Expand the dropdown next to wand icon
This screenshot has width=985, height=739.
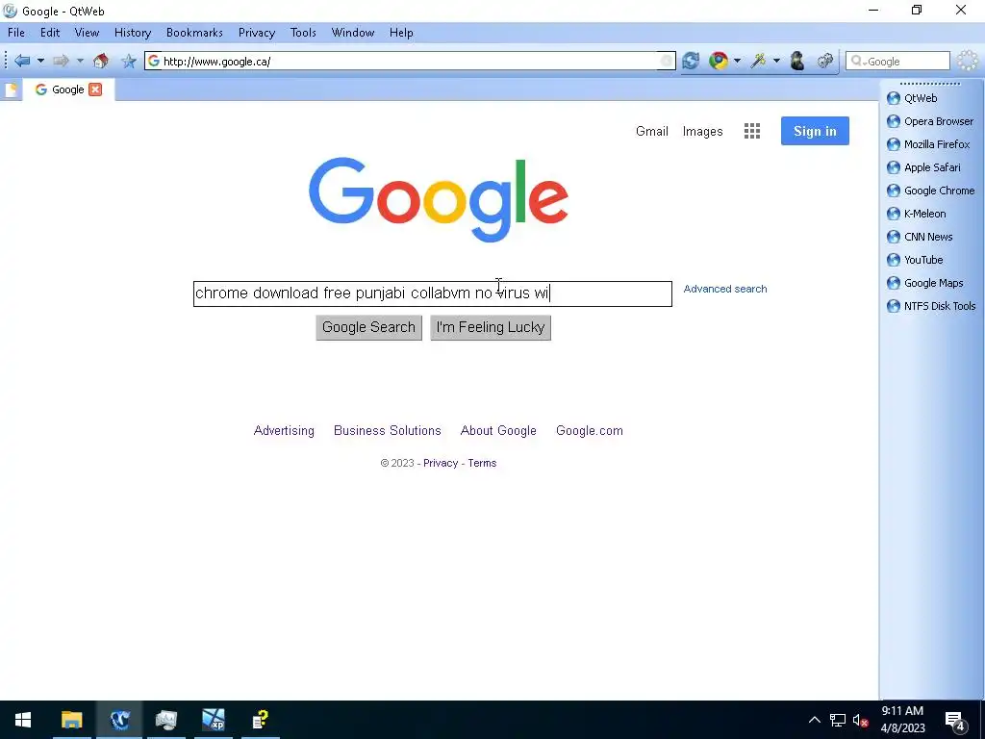(x=776, y=61)
